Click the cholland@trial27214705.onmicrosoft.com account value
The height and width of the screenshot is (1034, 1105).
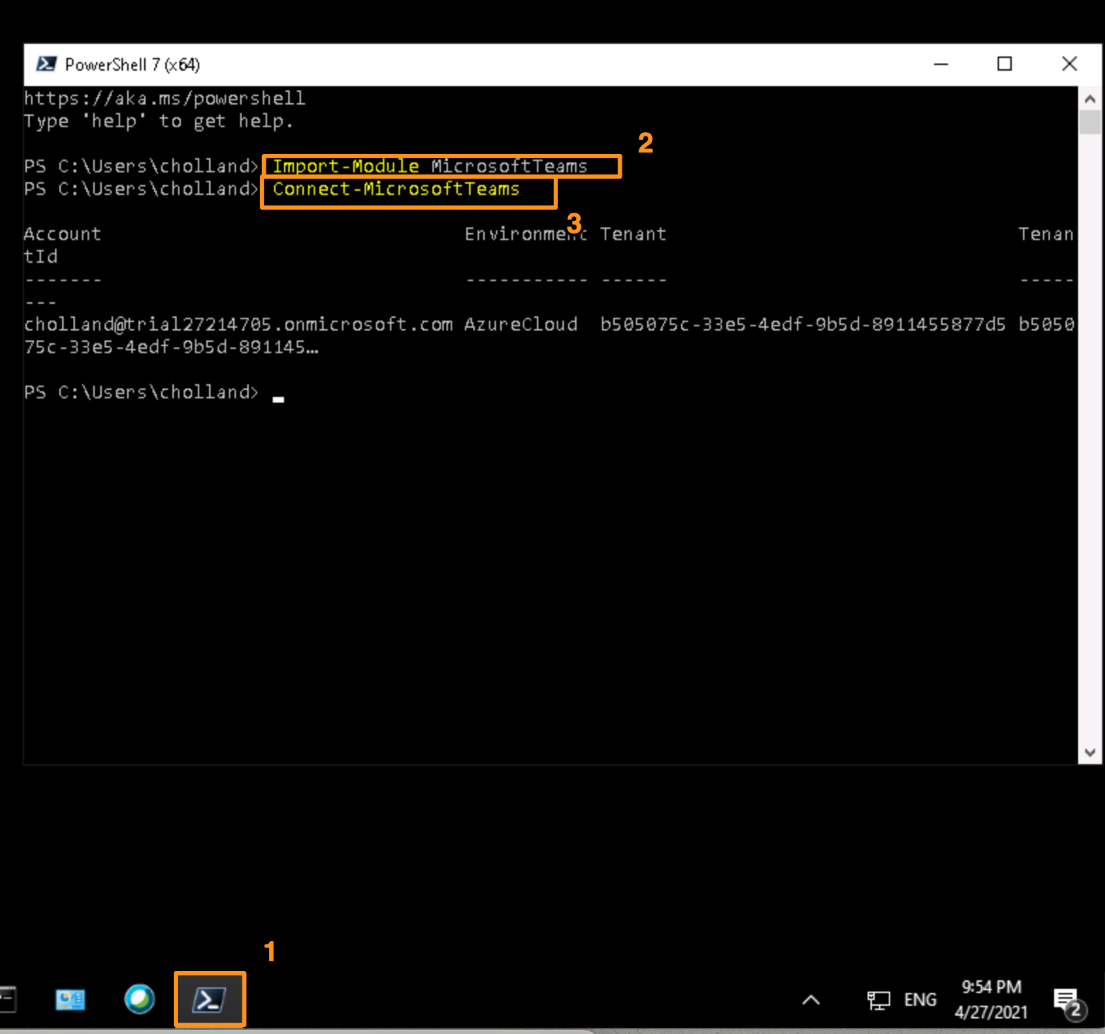pos(238,324)
